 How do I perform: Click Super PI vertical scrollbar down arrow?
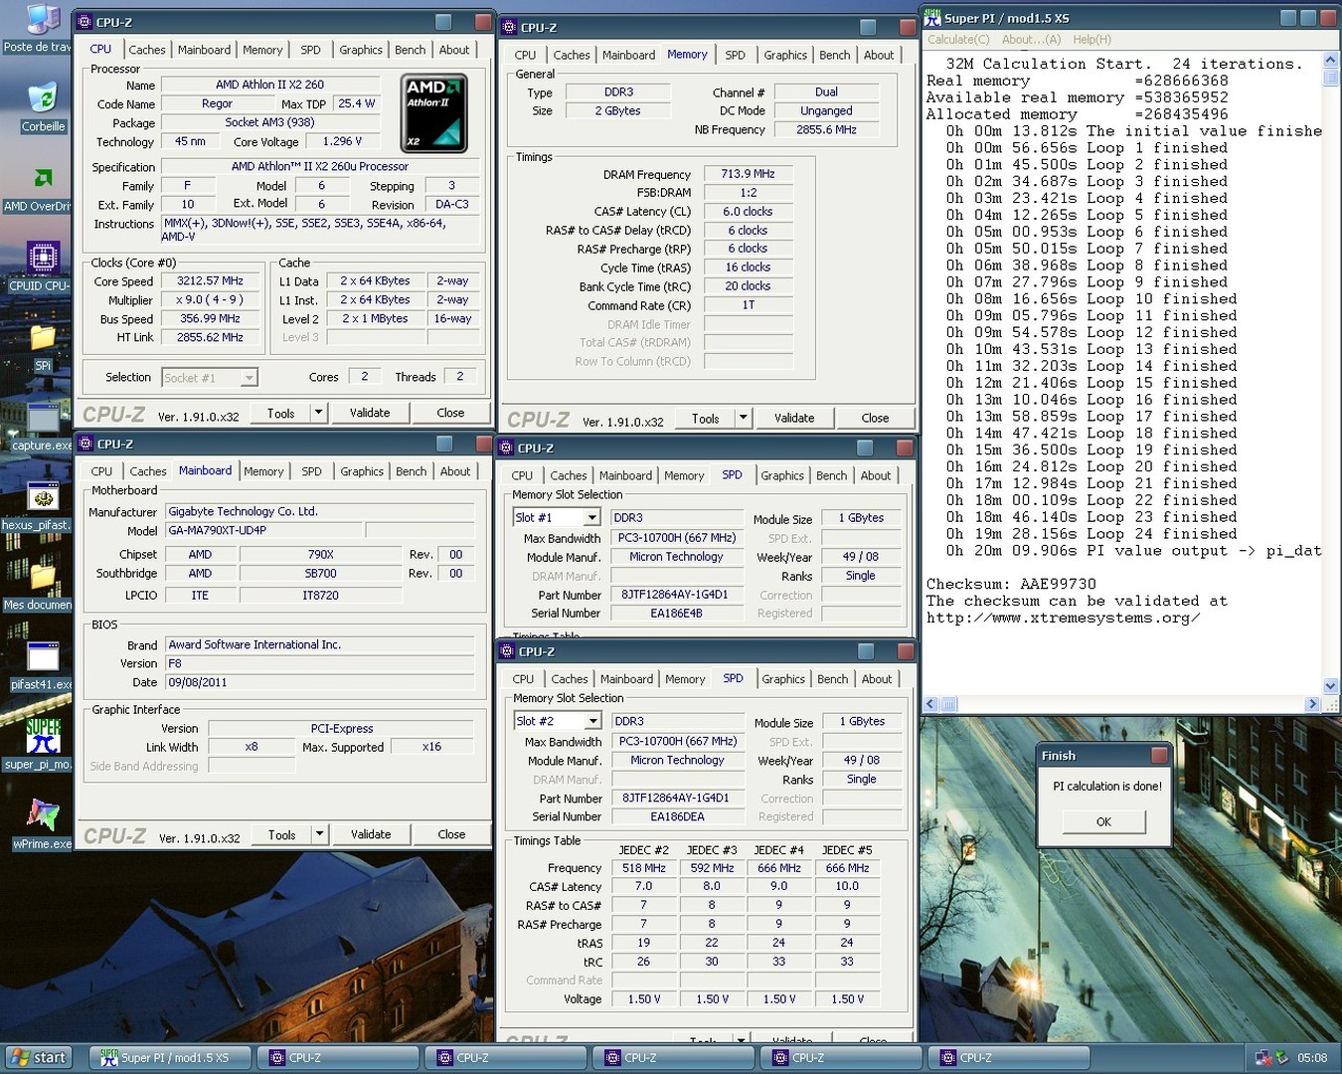point(1330,685)
